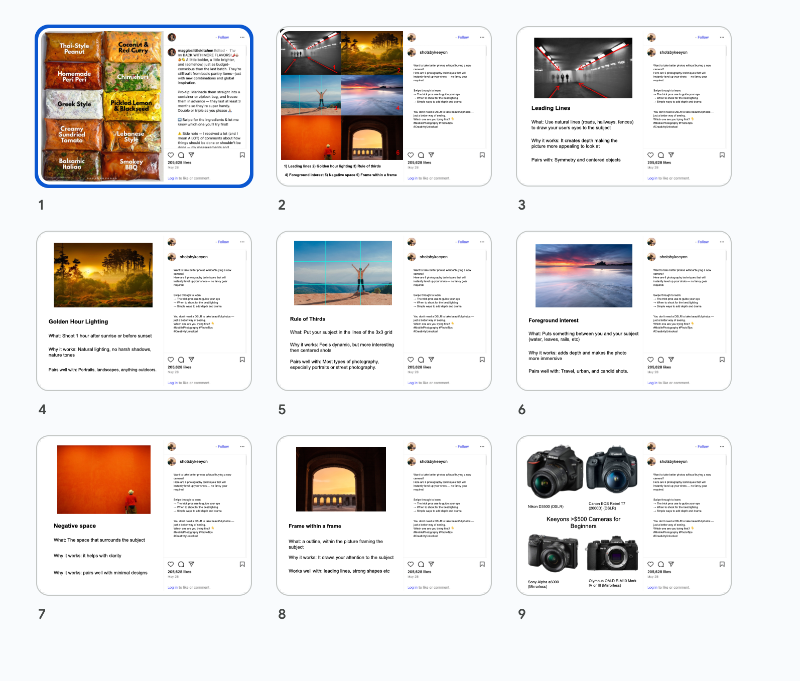Click the Log in link in slide 3
Image resolution: width=800 pixels, height=681 pixels.
(651, 179)
